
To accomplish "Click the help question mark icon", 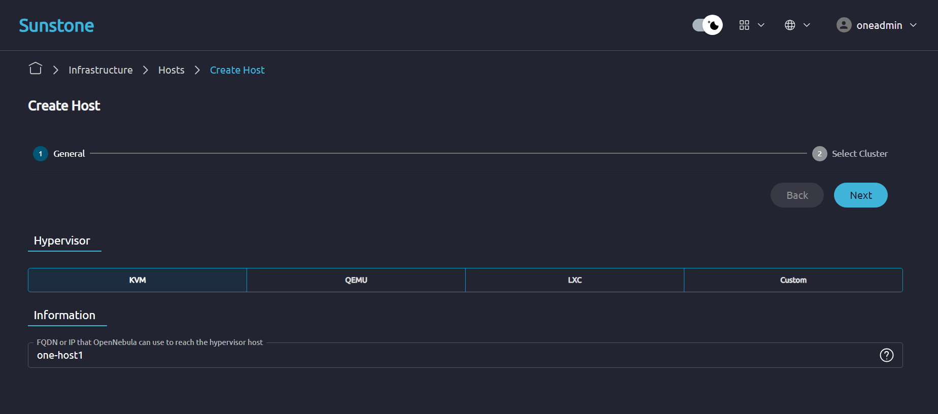I will (x=886, y=355).
